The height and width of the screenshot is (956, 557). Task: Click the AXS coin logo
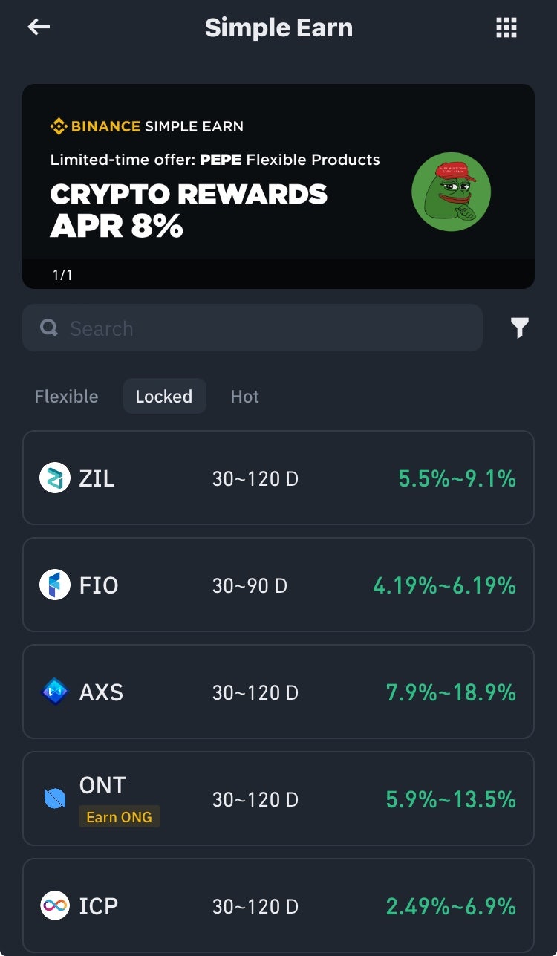tap(54, 692)
